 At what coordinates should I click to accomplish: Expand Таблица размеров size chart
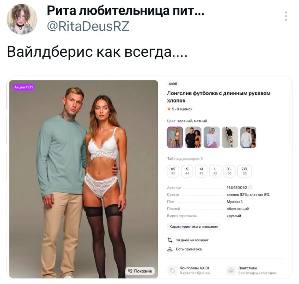point(185,159)
